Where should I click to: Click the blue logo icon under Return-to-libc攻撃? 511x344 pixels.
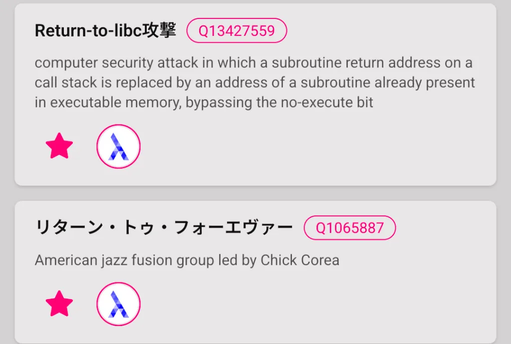(118, 147)
